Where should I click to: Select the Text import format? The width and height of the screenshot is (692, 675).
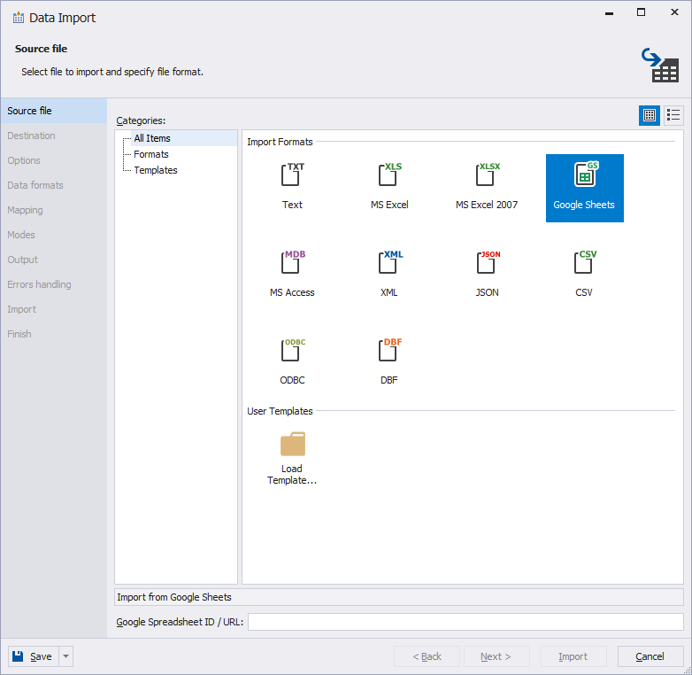pos(292,188)
